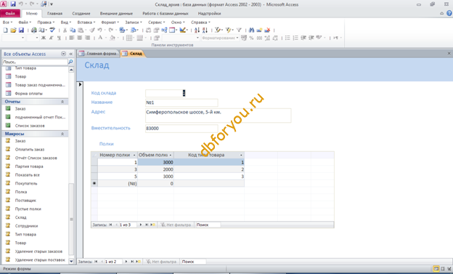Go to last record in the Полки subform navigator

[x=147, y=225]
